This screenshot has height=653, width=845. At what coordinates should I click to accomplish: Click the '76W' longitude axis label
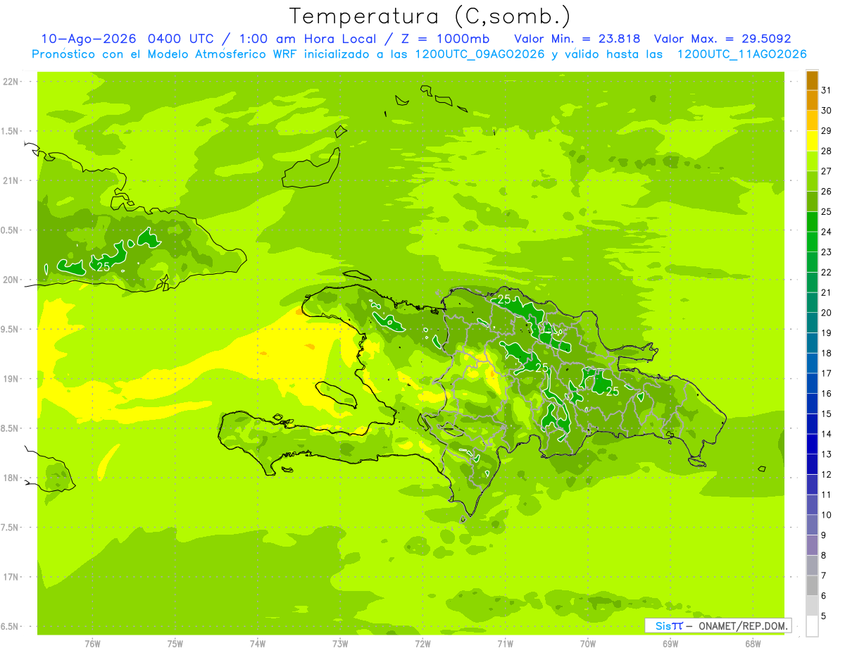(x=92, y=644)
